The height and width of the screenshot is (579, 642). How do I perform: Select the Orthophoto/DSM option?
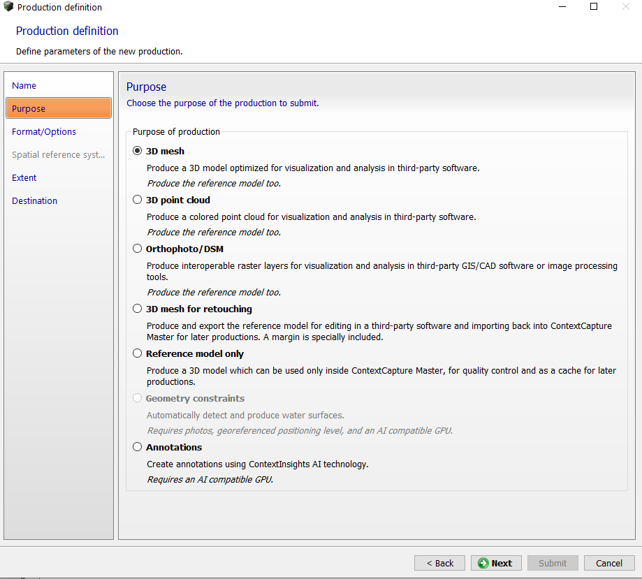[138, 249]
